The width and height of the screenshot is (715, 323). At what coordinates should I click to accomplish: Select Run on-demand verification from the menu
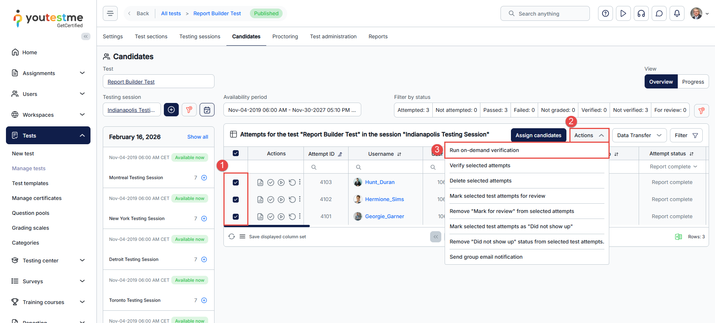point(484,150)
